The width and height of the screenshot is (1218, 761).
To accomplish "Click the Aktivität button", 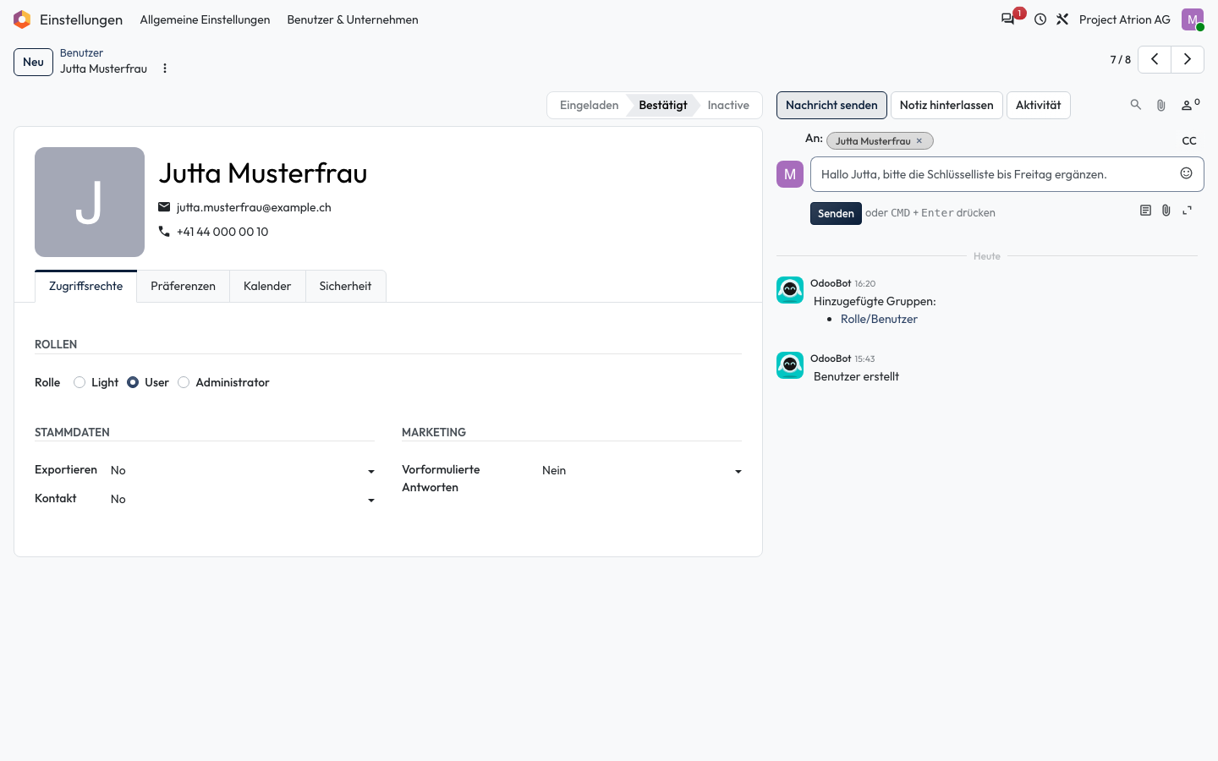I will click(1038, 105).
